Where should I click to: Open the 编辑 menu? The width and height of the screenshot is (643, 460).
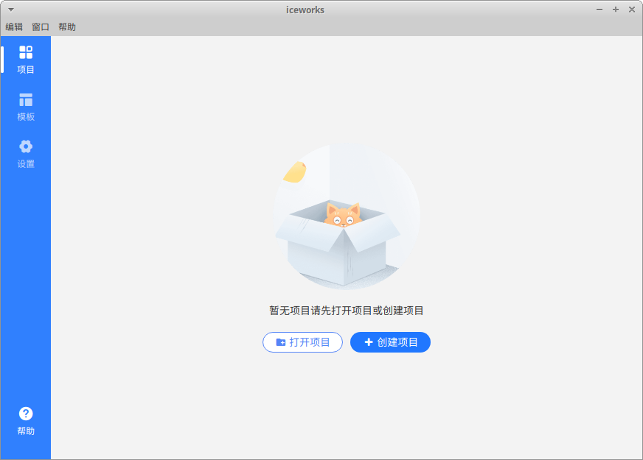(x=14, y=26)
